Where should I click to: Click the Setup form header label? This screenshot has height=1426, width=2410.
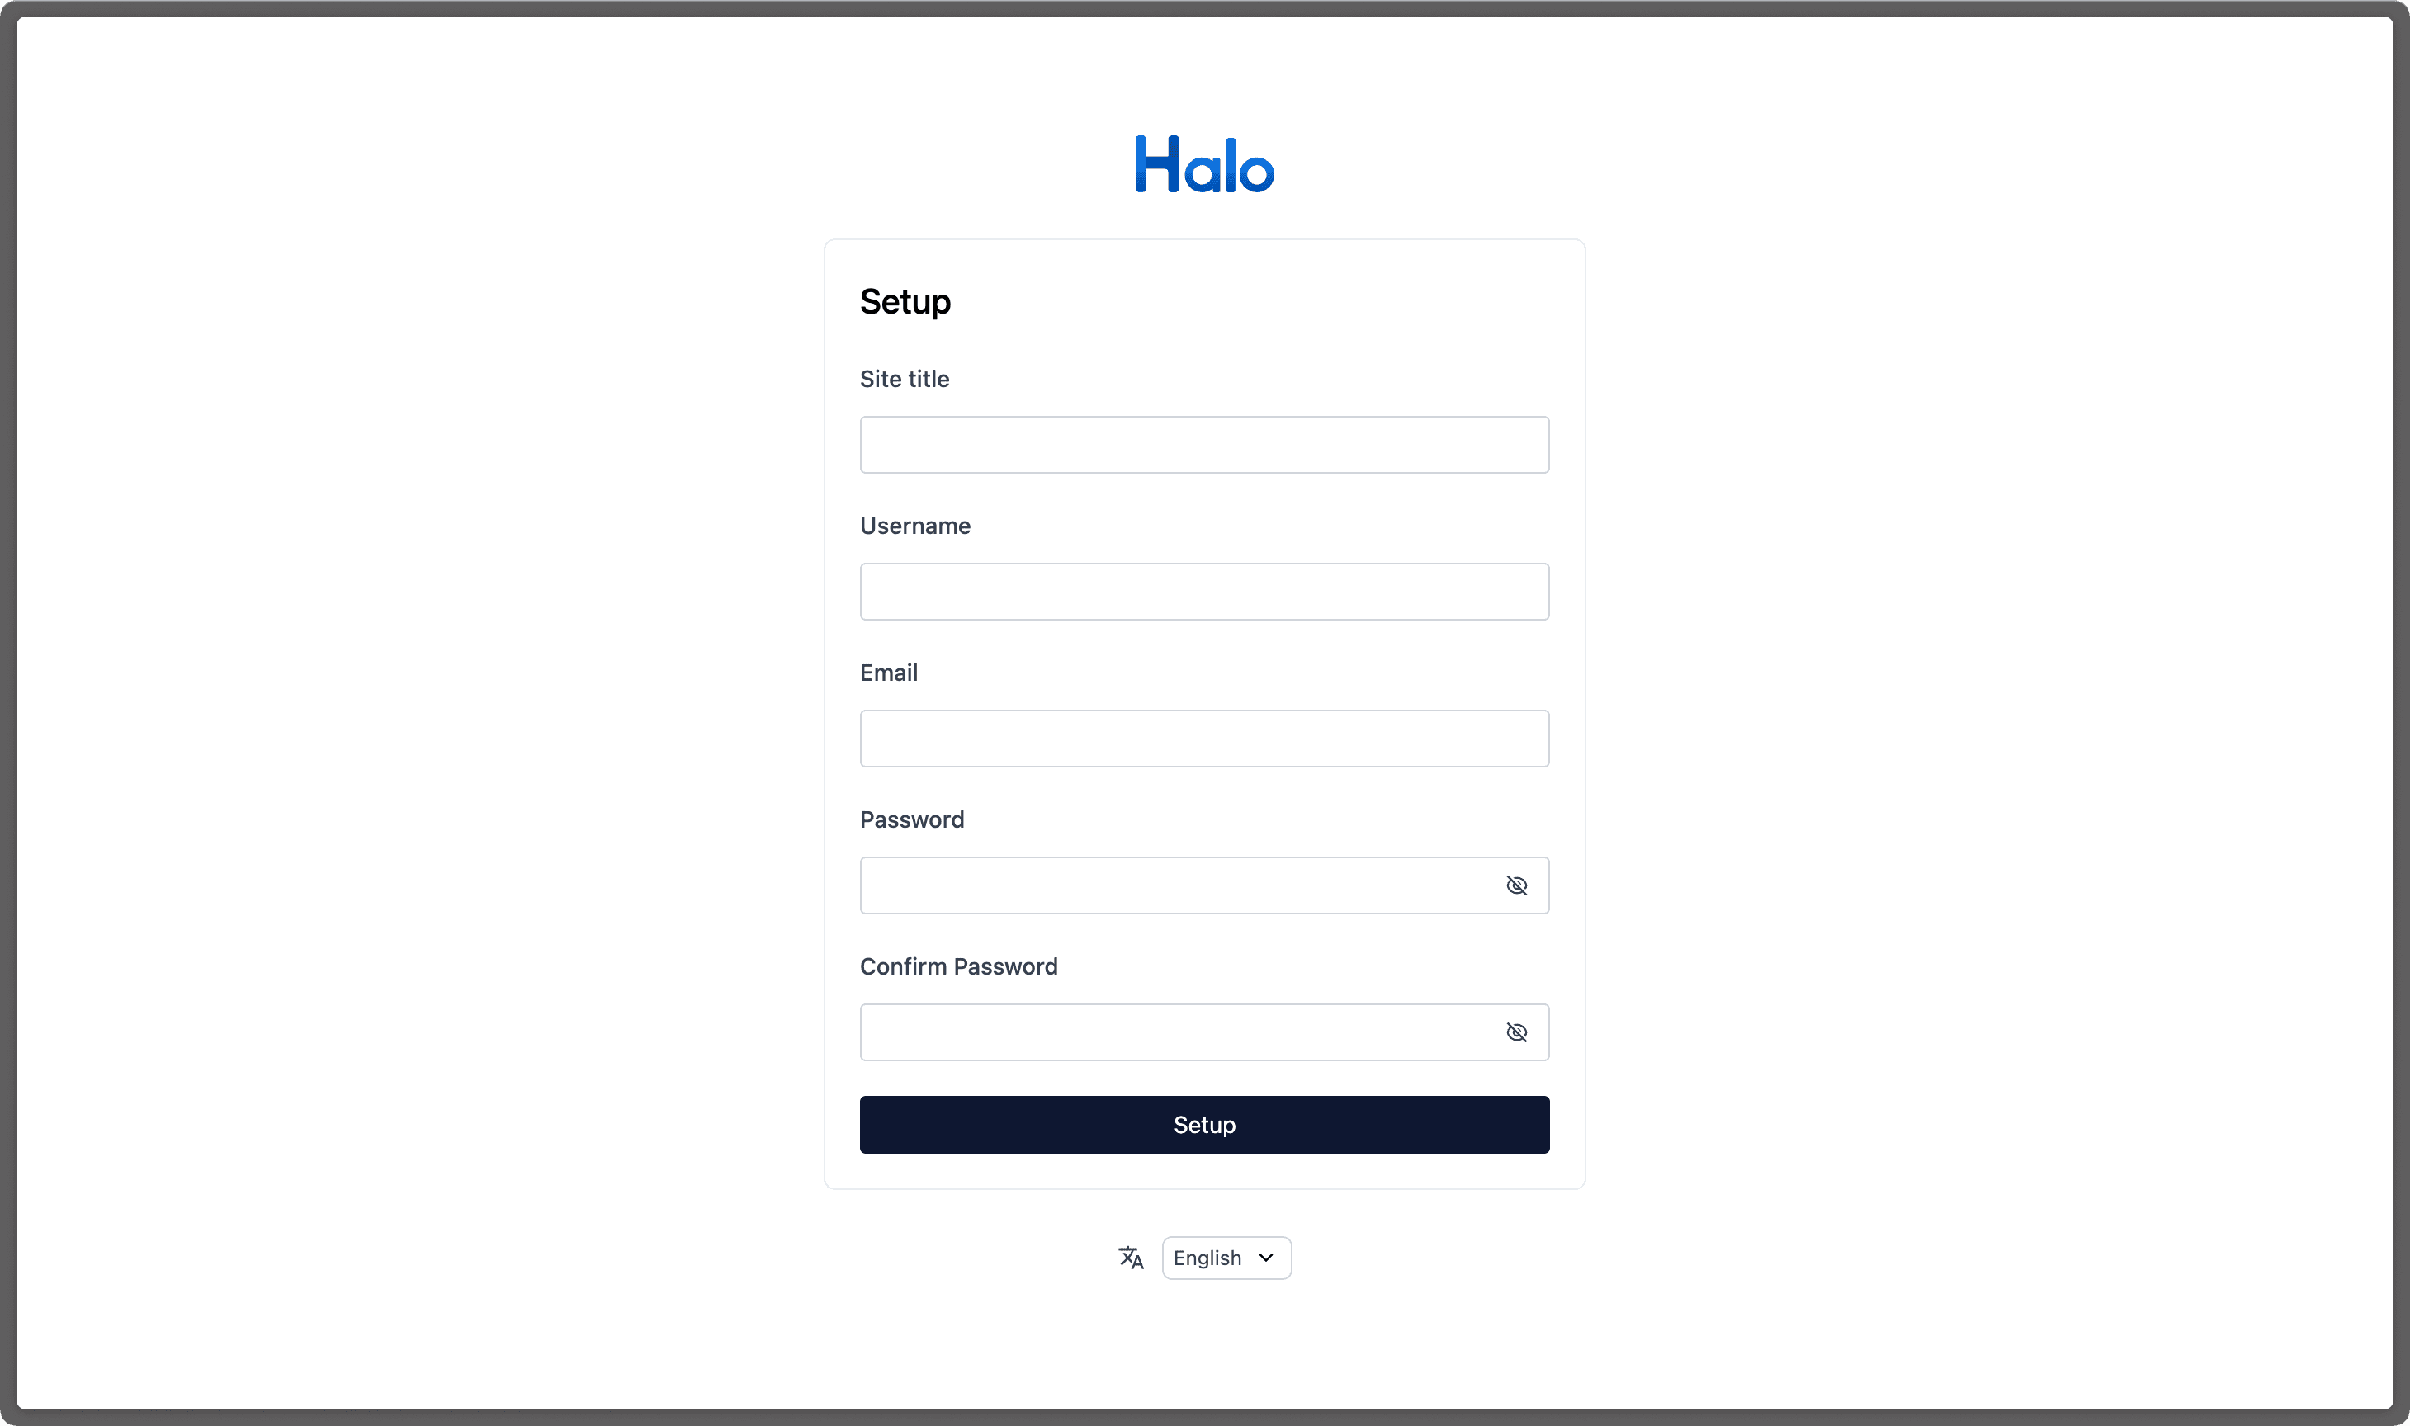[x=906, y=302]
